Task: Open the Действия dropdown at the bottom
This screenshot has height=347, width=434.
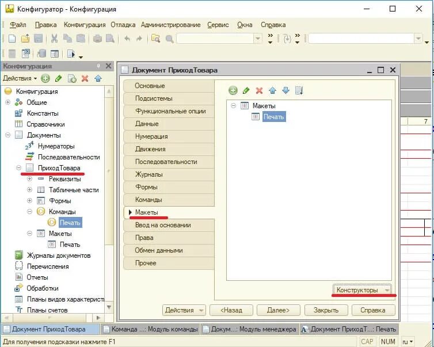Action: pos(184,310)
